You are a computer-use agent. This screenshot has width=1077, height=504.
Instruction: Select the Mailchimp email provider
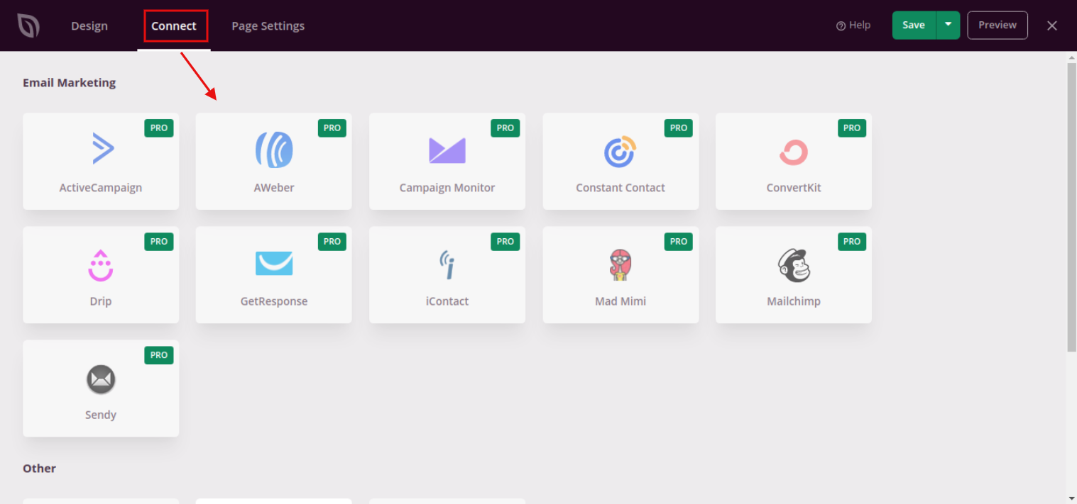coord(793,275)
